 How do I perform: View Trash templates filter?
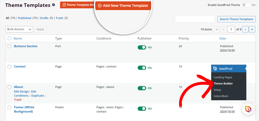click(59, 18)
